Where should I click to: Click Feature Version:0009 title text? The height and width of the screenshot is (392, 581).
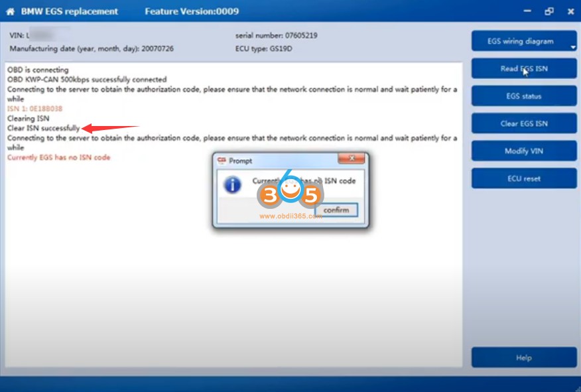pyautogui.click(x=192, y=11)
